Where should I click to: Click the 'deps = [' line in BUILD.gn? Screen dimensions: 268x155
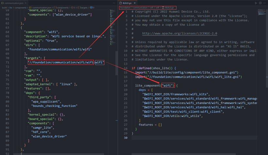(x=146, y=90)
